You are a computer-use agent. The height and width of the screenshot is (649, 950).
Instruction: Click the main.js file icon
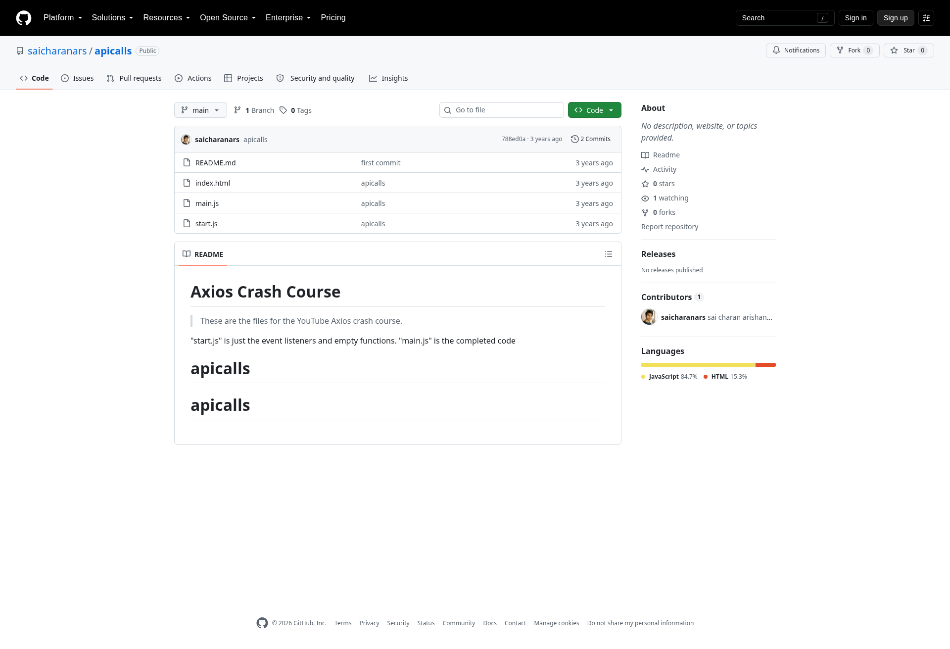coord(187,203)
